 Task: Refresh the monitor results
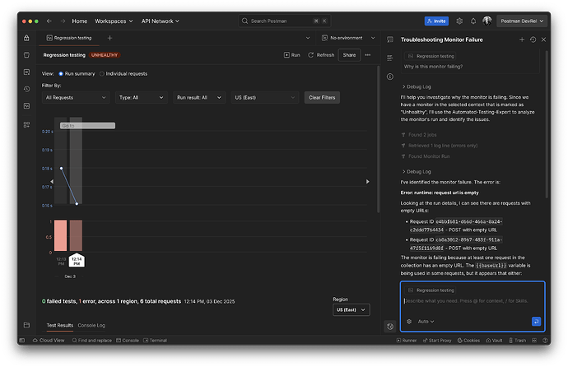point(320,55)
